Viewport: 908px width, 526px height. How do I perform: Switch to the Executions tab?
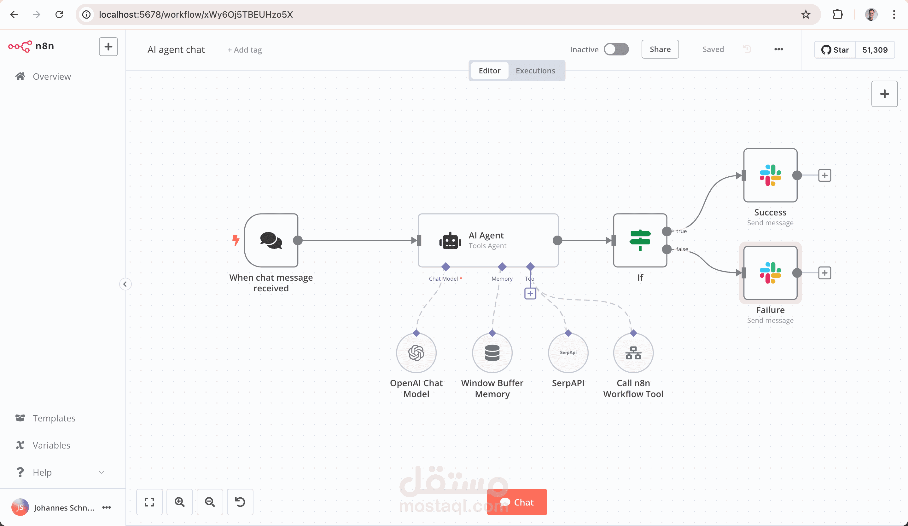[535, 71]
